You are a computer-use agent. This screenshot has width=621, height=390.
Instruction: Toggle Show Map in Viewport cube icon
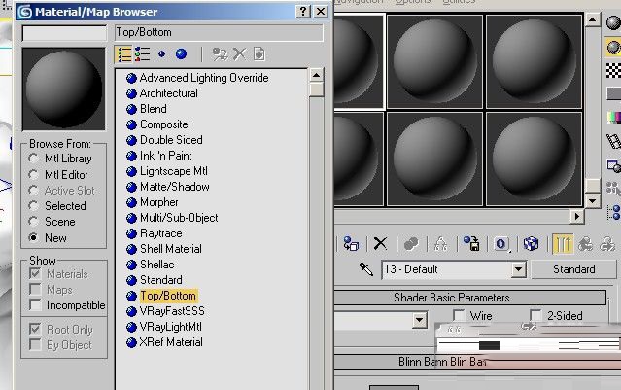click(x=531, y=244)
